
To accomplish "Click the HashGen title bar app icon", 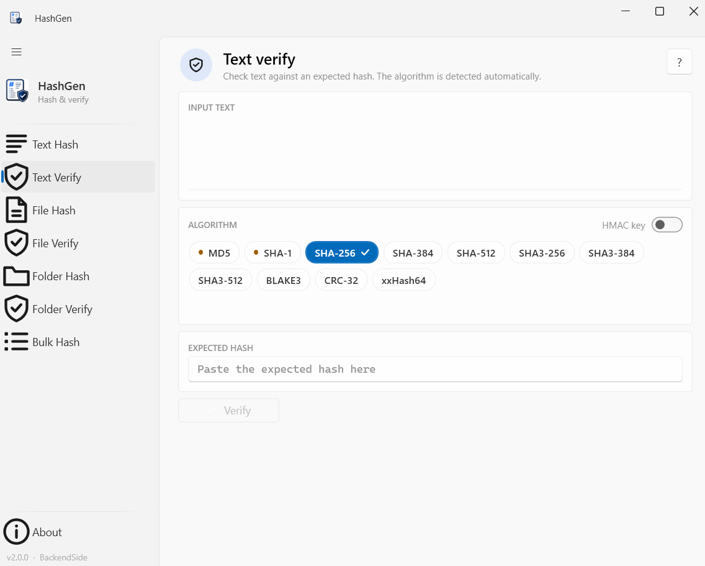I will tap(16, 18).
